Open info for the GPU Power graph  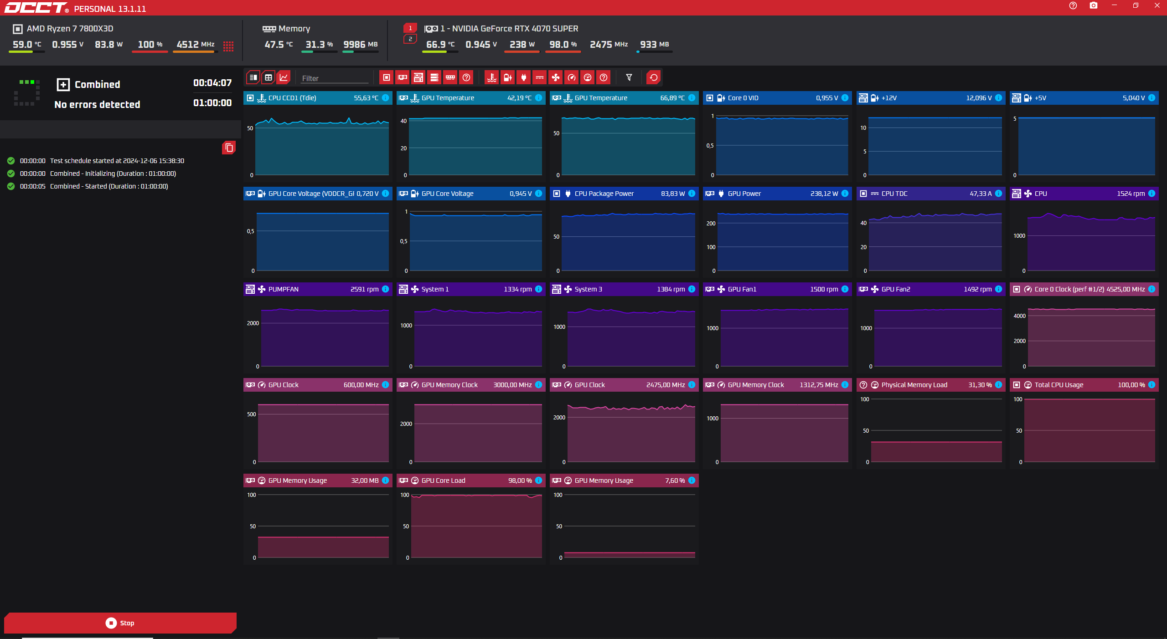tap(845, 194)
